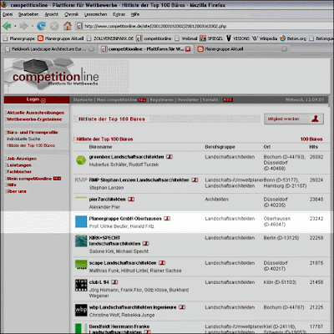Click Registrieren in top navigation
The height and width of the screenshot is (334, 334).
161,99
